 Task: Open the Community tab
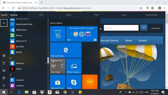coord(152,15)
